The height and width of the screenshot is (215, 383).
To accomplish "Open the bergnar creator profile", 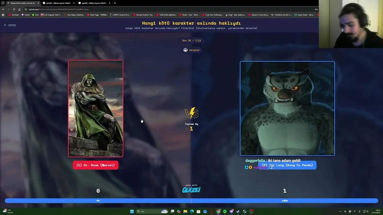I will pyautogui.click(x=191, y=50).
